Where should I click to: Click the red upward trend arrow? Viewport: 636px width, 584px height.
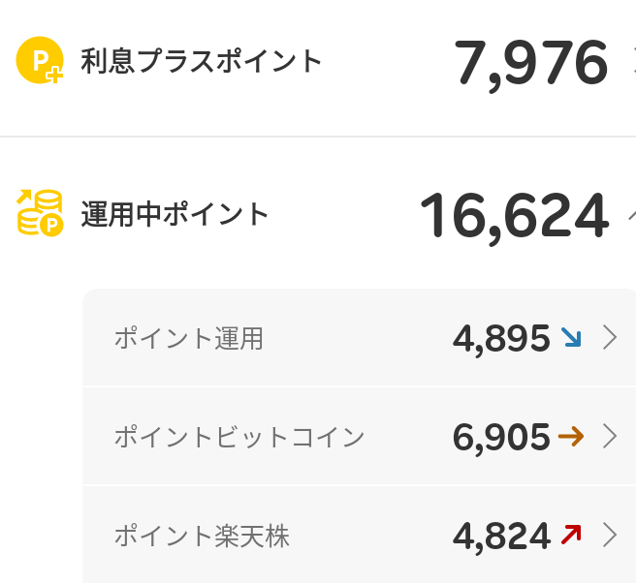[x=571, y=534]
